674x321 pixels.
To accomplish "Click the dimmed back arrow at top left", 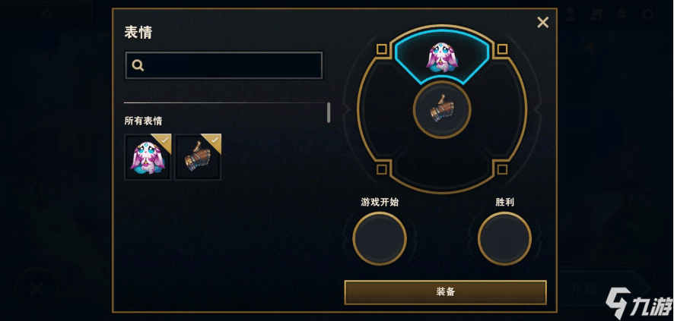I will 46,14.
